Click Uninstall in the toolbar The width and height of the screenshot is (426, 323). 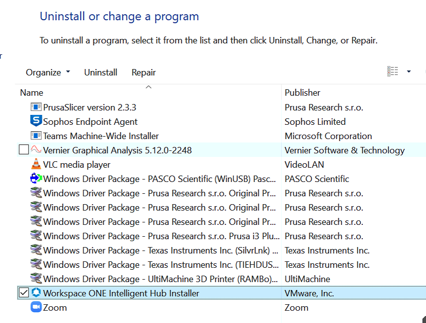(x=101, y=72)
